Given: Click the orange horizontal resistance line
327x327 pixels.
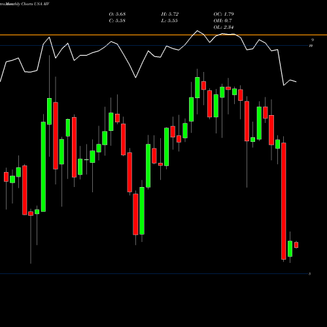Looking at the screenshot, I should 163,35.
